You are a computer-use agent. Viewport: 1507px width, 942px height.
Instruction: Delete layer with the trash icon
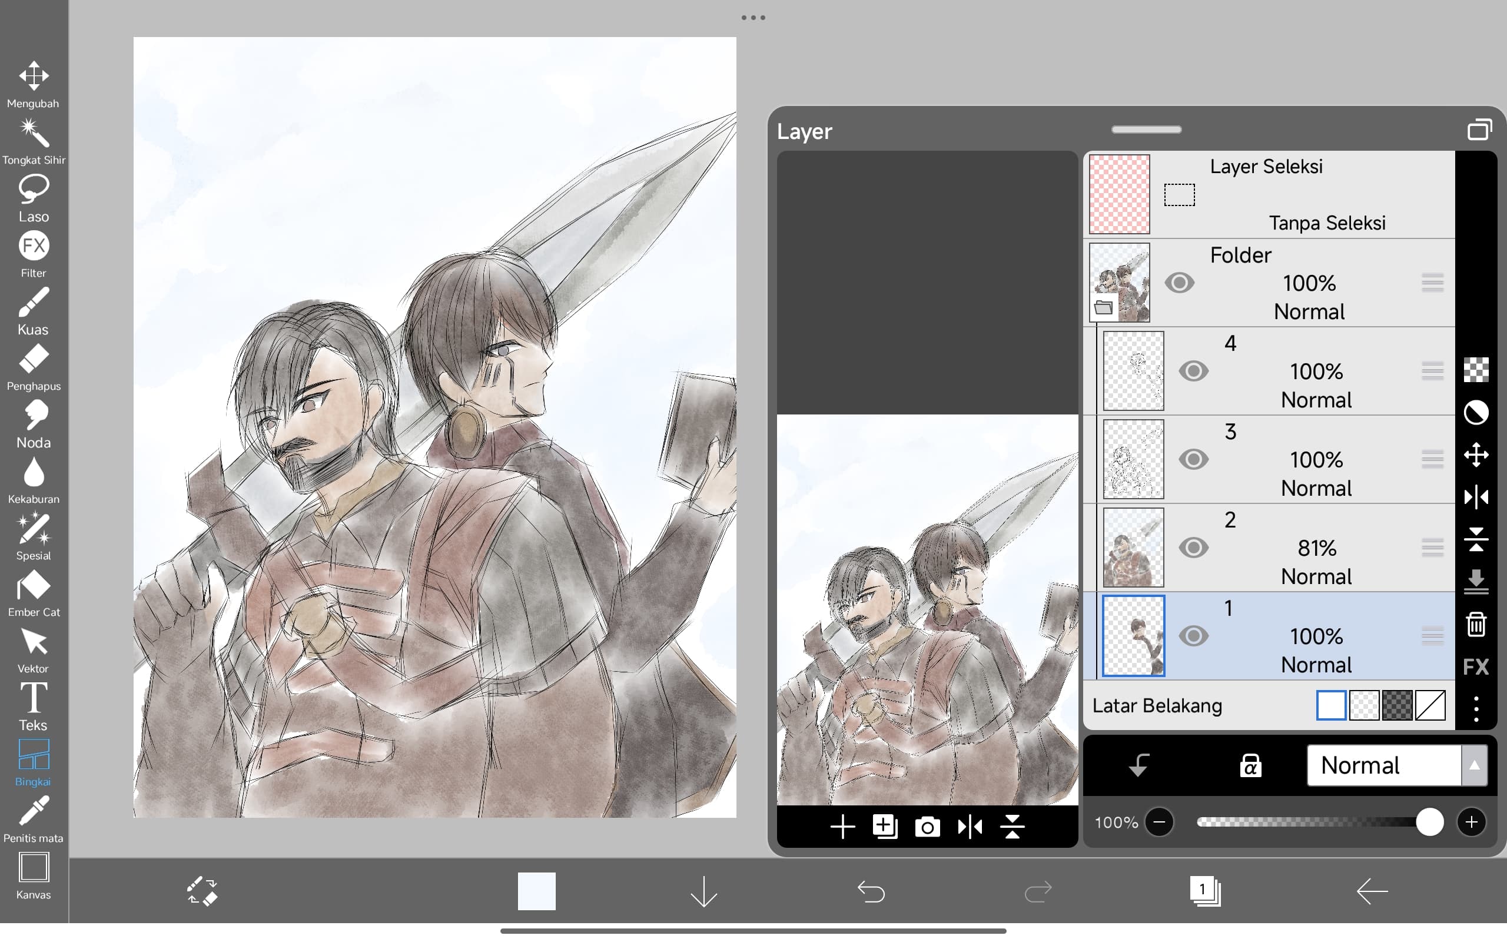[1476, 623]
